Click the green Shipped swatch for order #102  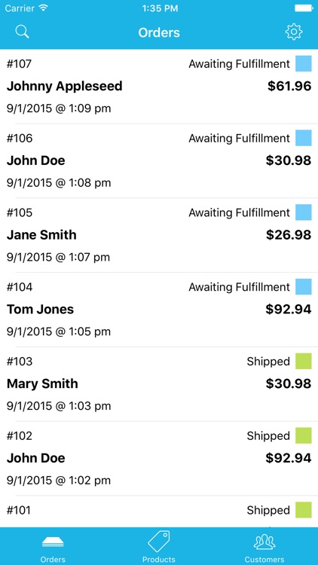(304, 436)
